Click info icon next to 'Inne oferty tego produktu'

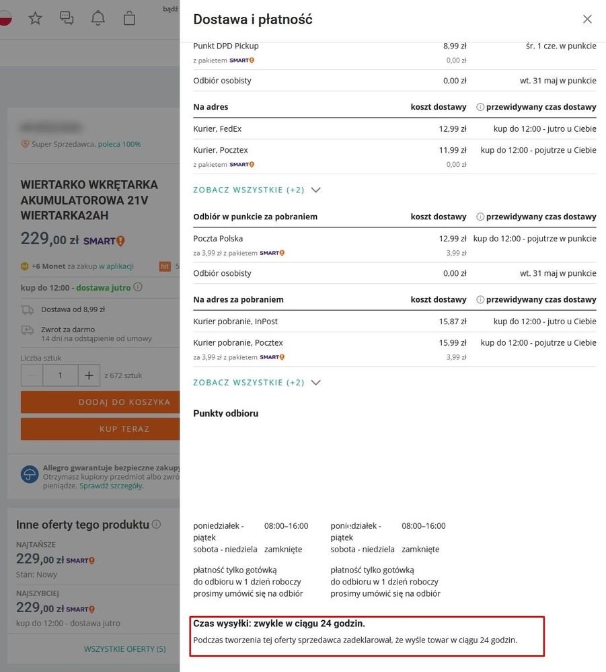point(157,524)
